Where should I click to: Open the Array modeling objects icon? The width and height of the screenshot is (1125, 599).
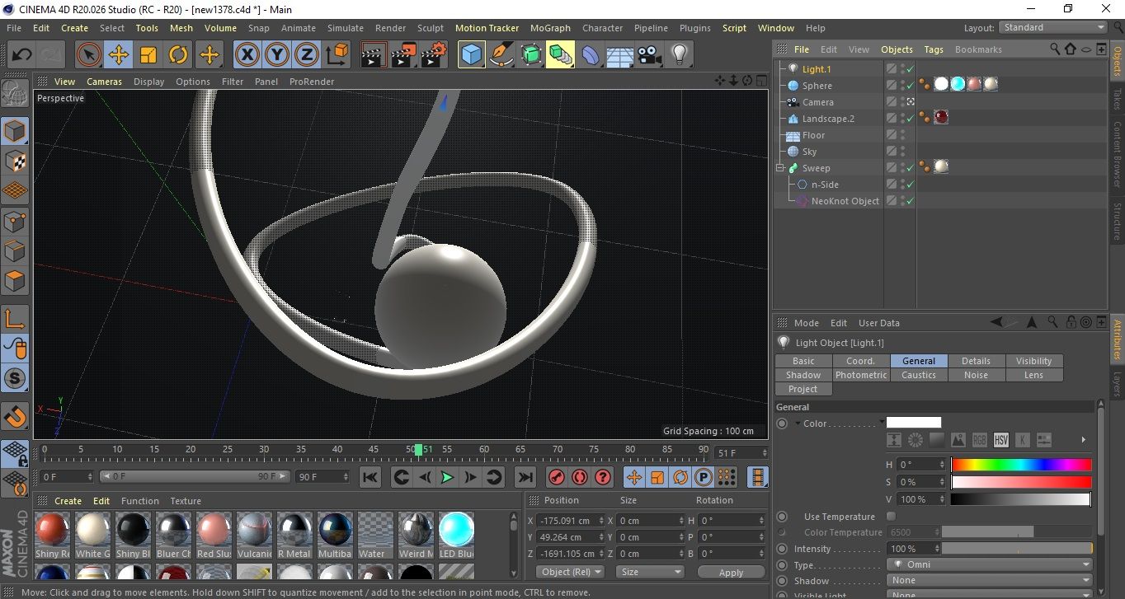pyautogui.click(x=560, y=55)
